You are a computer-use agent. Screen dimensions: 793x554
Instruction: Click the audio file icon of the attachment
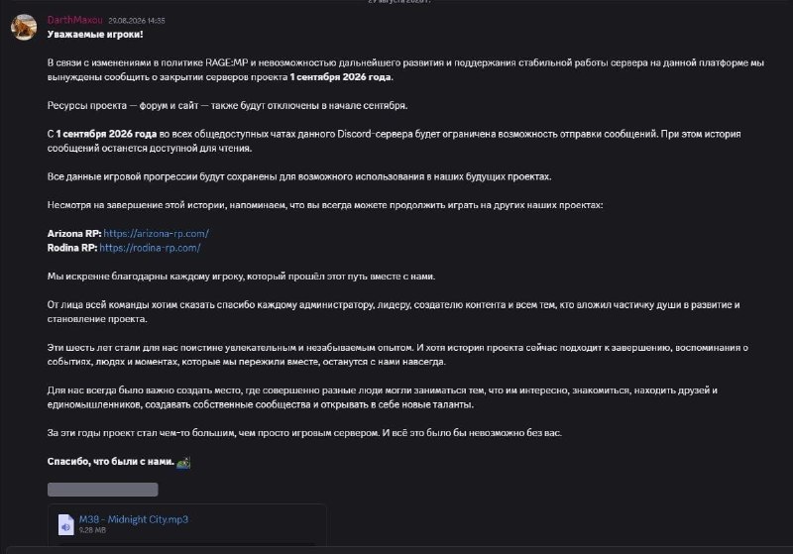65,524
